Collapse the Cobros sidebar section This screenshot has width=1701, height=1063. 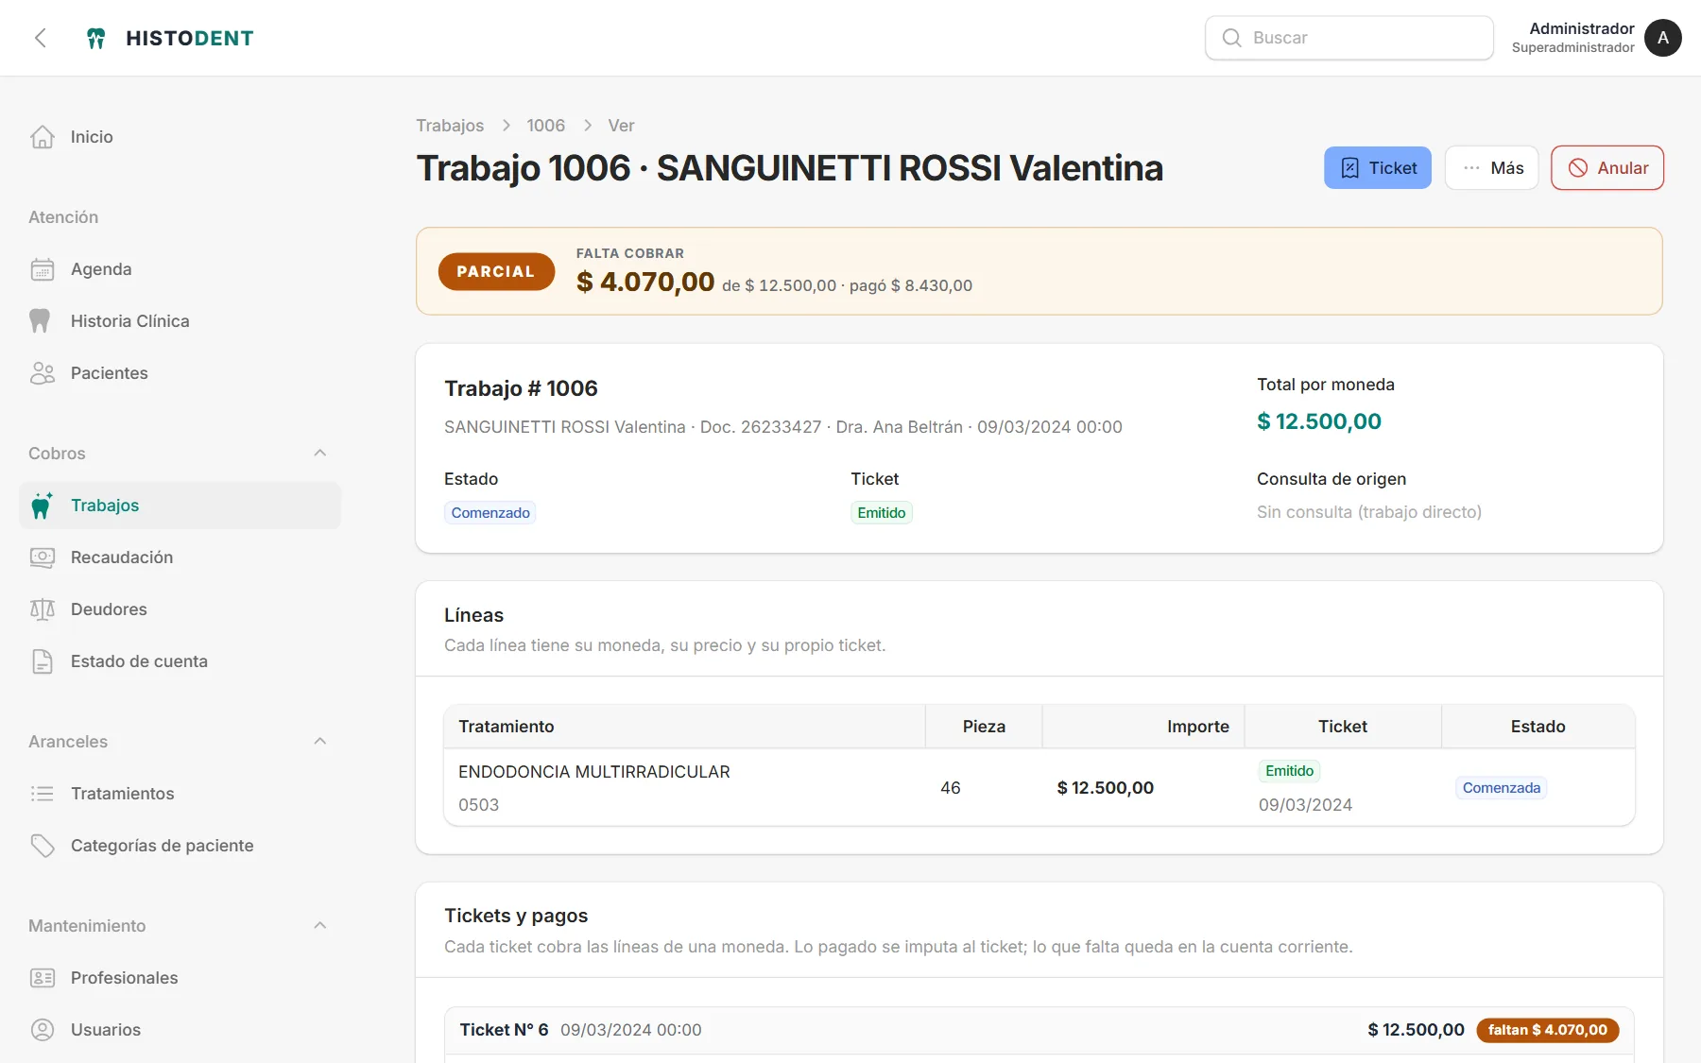coord(320,454)
